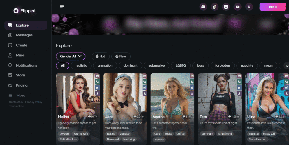This screenshot has height=145, width=289.
Task: Select the forbidden filter tag
Action: 222,66
